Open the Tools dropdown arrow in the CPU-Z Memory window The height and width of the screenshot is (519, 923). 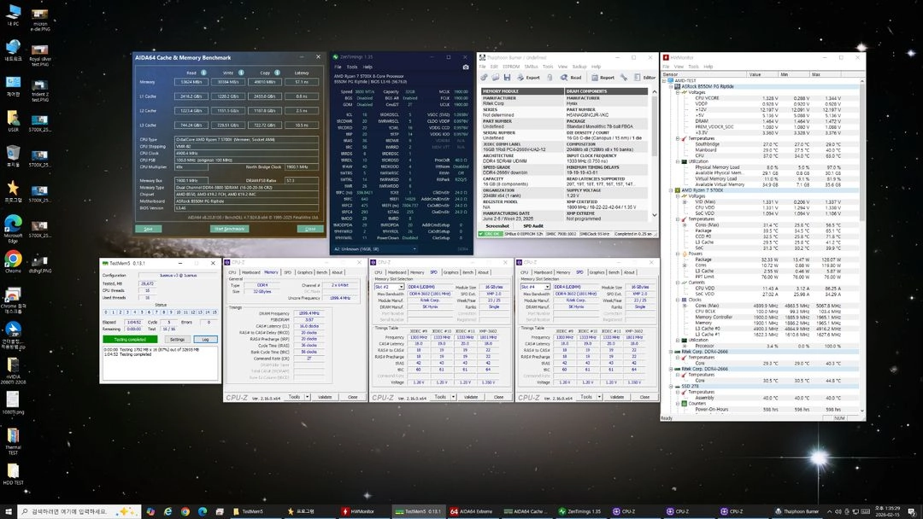point(308,397)
